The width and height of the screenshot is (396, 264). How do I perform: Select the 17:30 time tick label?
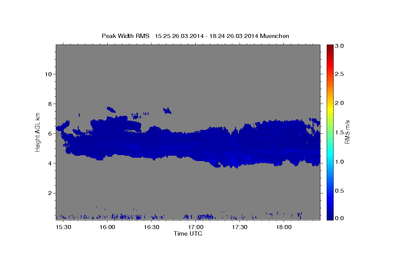pos(240,227)
